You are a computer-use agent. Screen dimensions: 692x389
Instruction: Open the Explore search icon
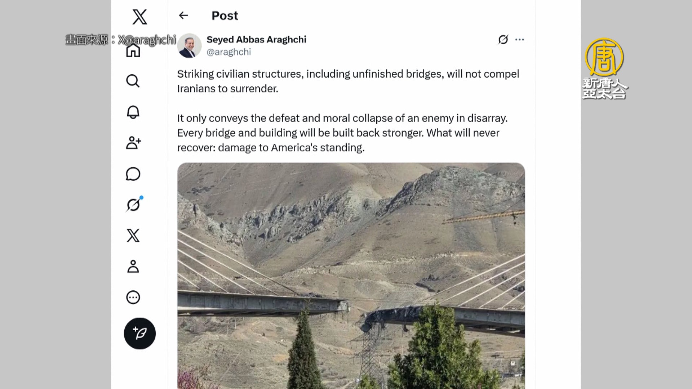point(133,81)
